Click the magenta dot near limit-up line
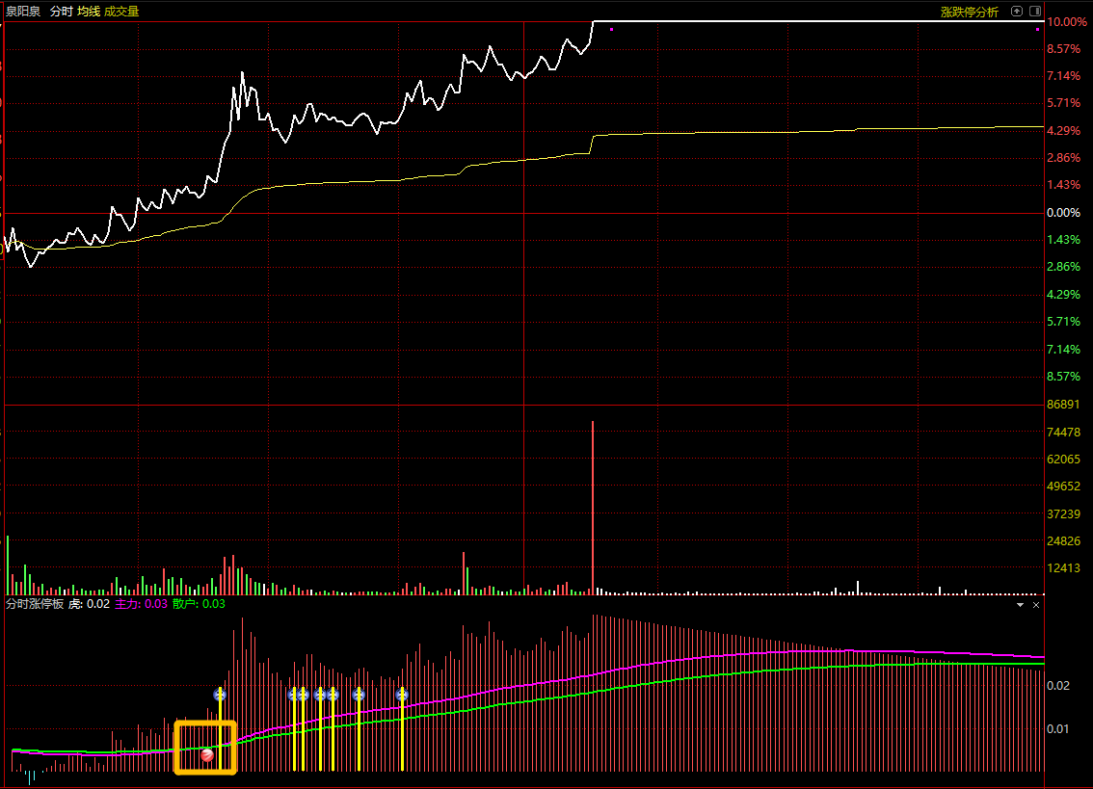The height and width of the screenshot is (789, 1093). tap(611, 29)
